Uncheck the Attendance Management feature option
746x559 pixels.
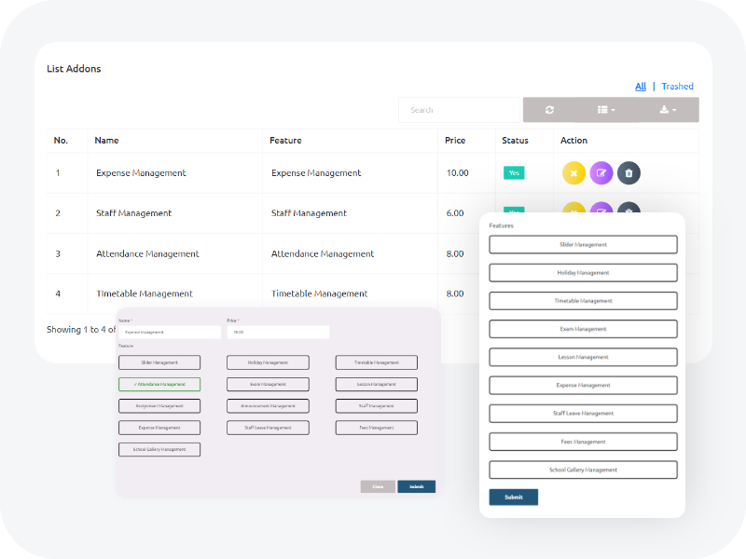tap(159, 384)
